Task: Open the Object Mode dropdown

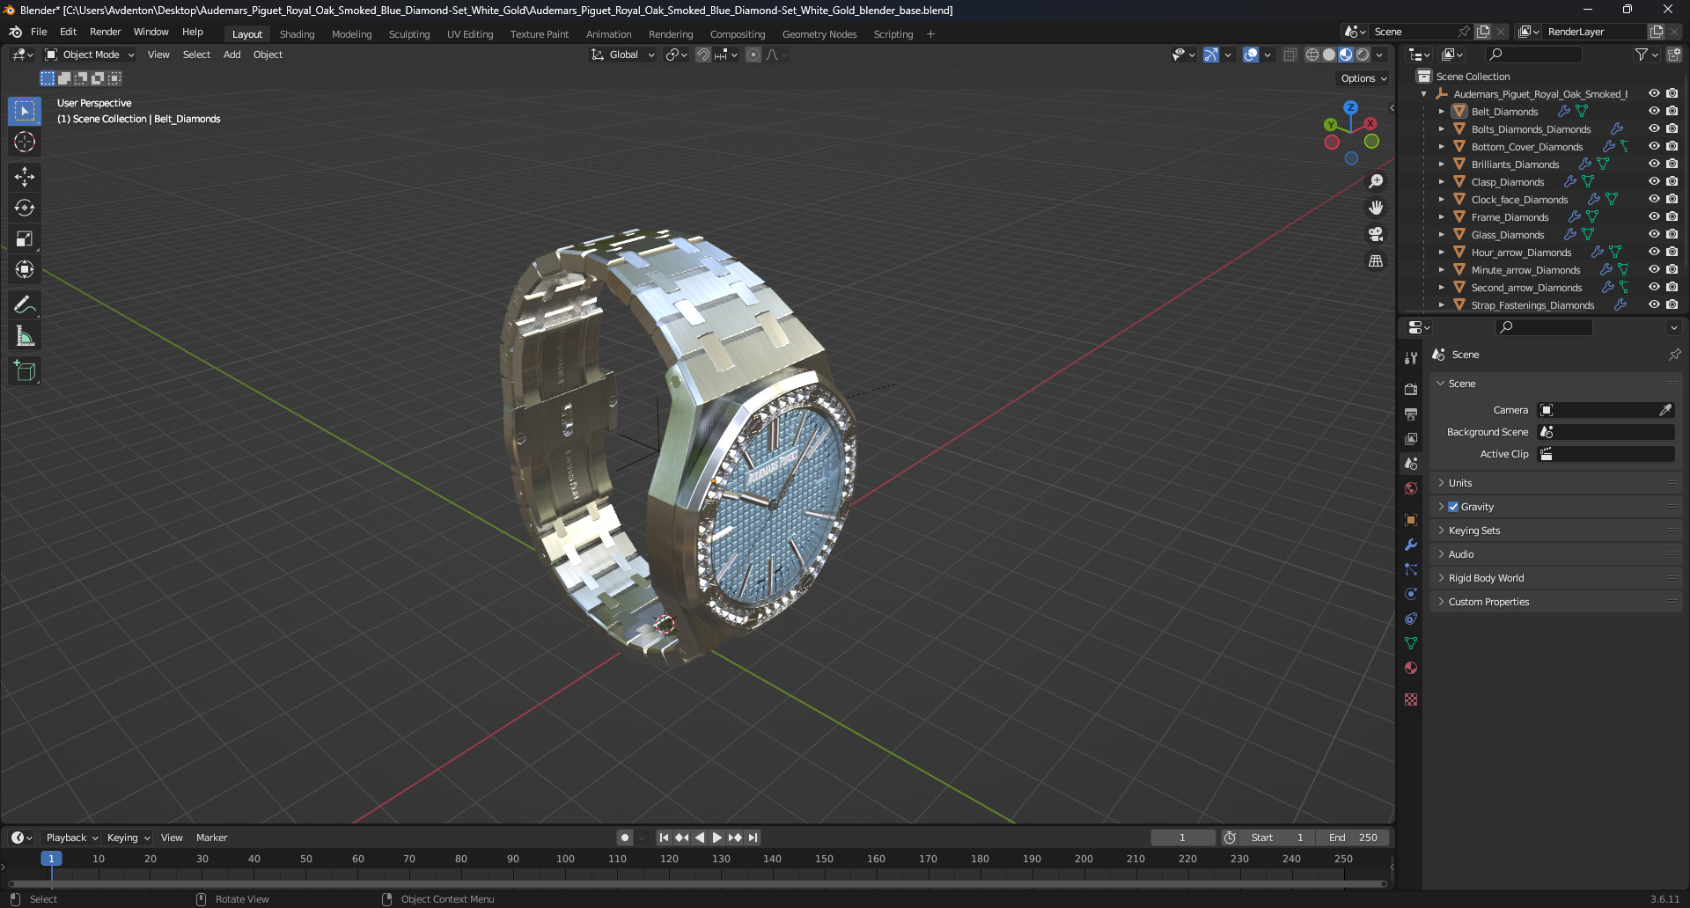Action: 90,55
